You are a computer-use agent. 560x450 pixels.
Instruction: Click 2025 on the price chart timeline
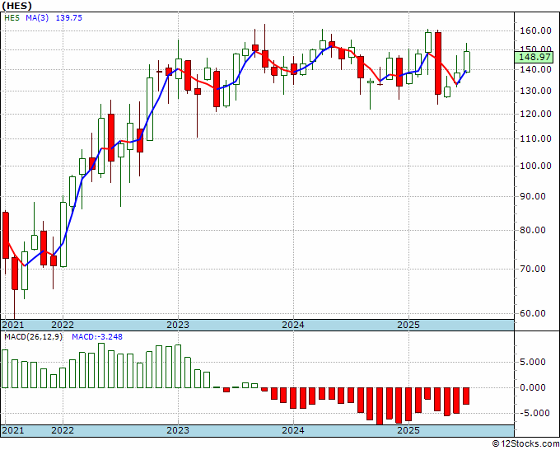click(x=408, y=325)
